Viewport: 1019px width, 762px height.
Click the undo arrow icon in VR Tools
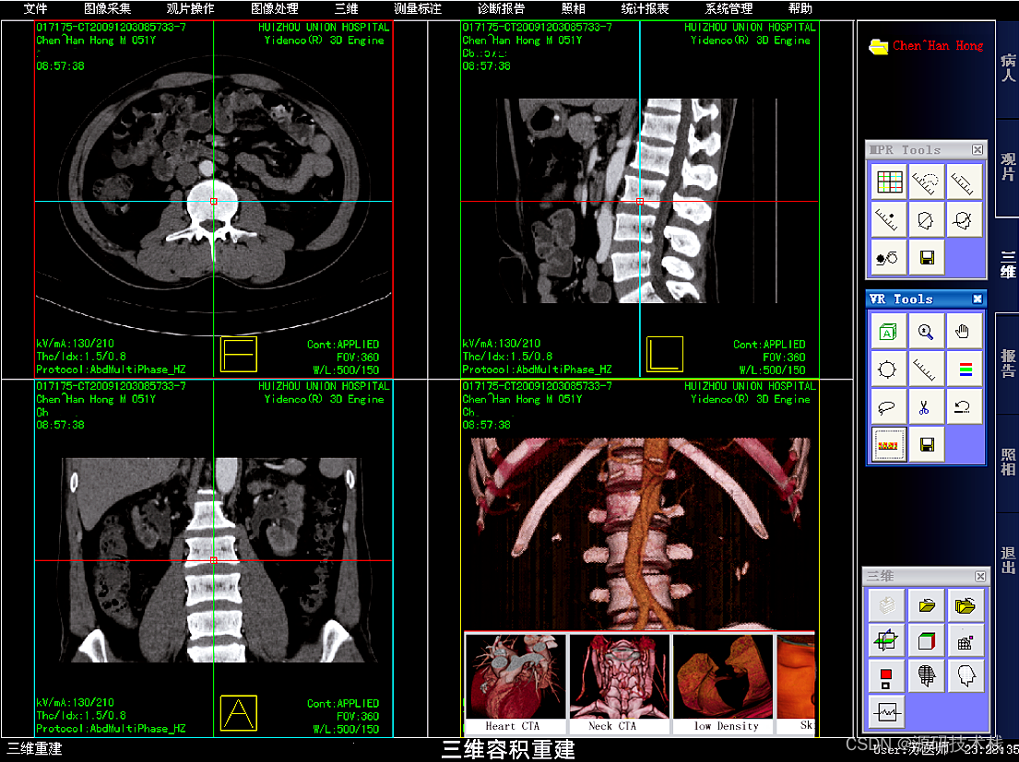pyautogui.click(x=963, y=407)
